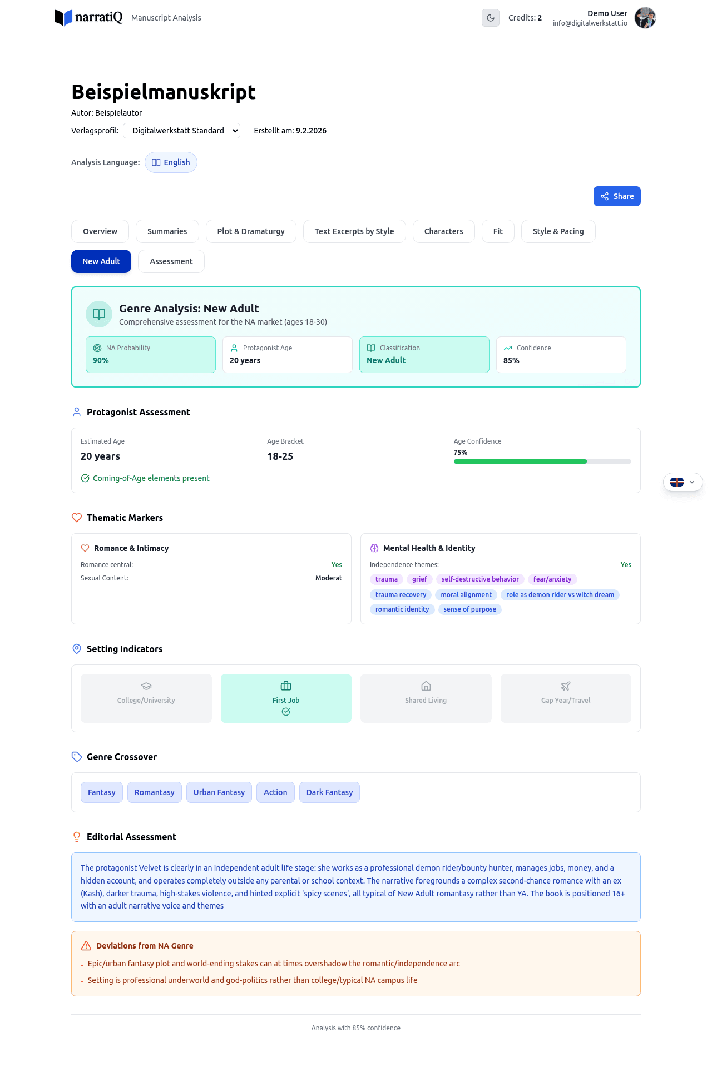
Task: Open the Overview tab
Action: 100,231
